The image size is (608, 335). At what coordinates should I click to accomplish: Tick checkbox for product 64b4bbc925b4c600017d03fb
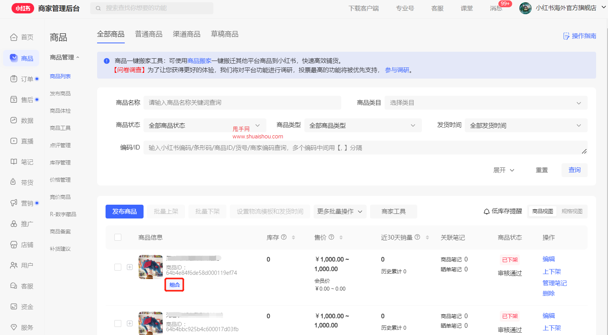pyautogui.click(x=118, y=324)
